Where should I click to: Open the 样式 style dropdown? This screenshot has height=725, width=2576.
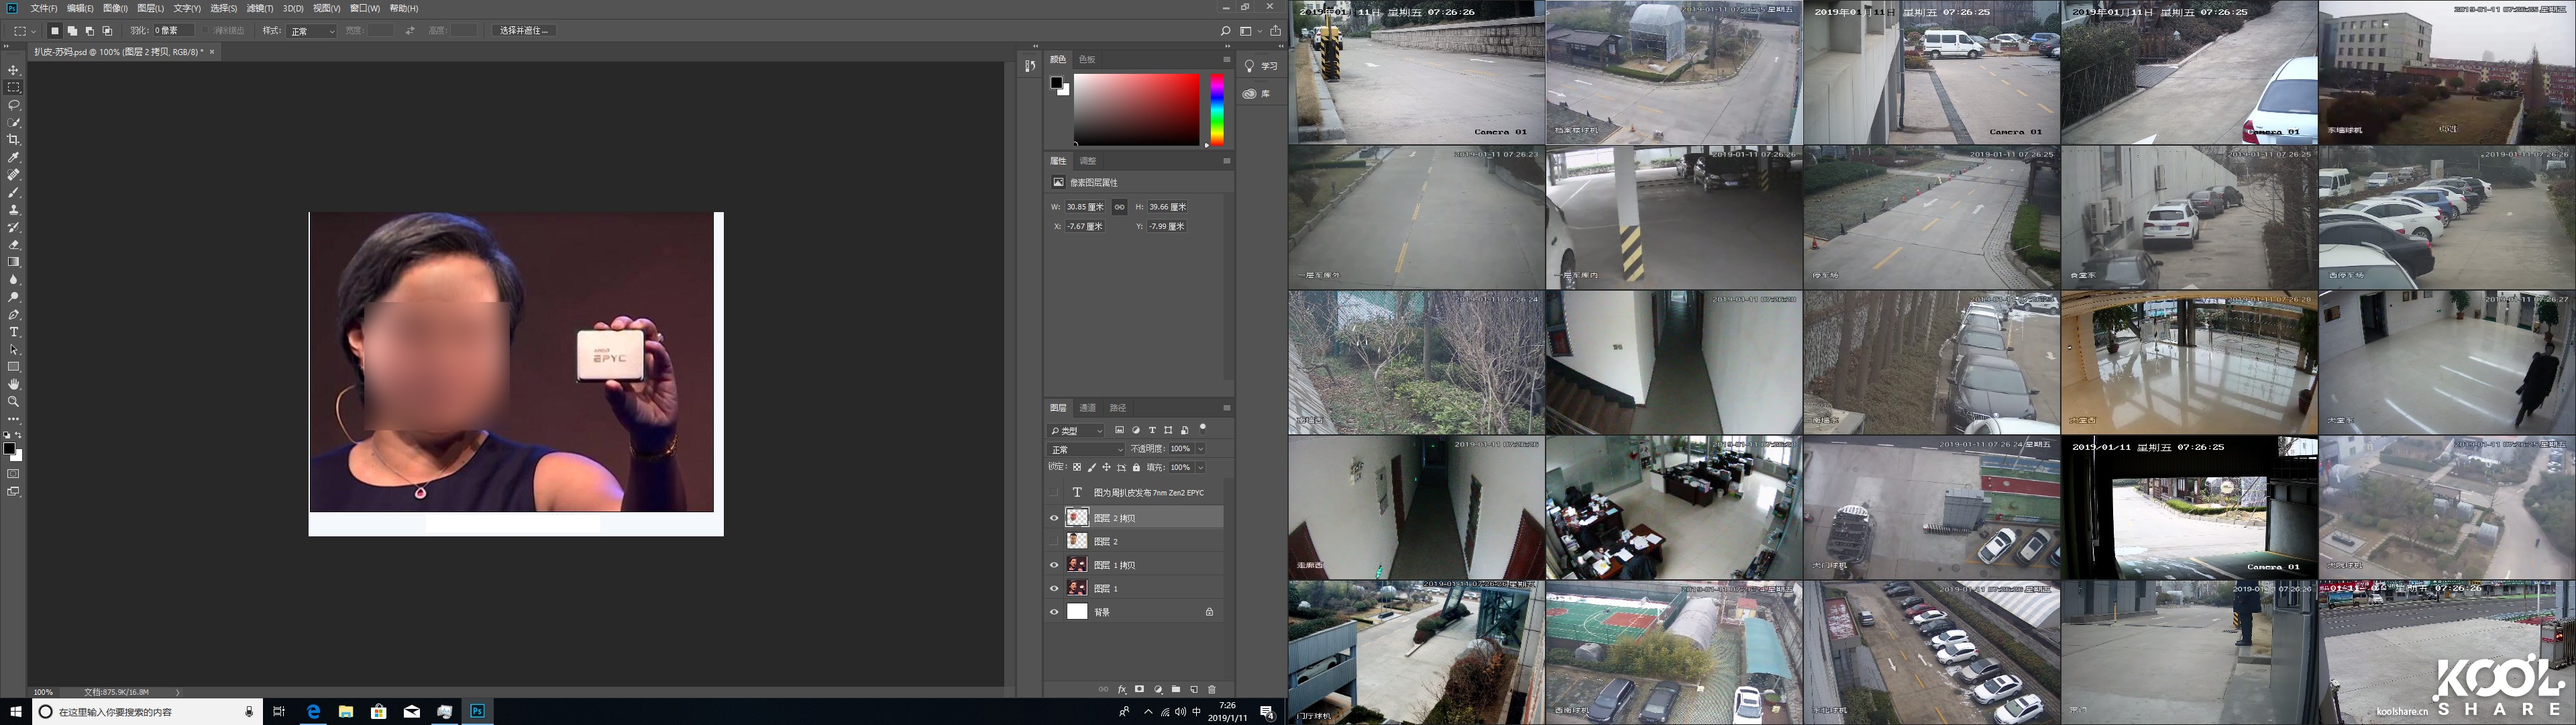click(312, 31)
